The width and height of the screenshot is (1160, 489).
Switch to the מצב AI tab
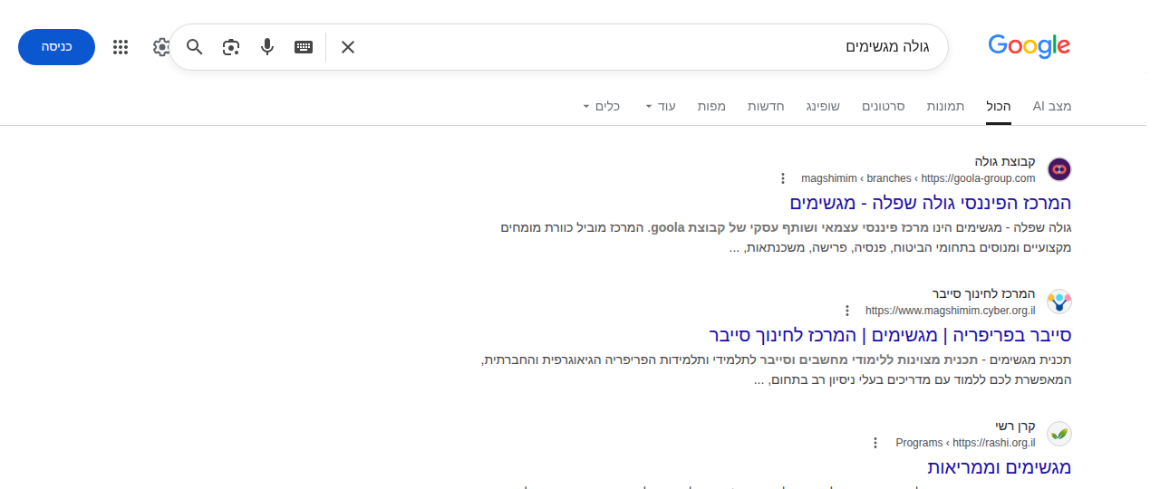pos(1052,106)
